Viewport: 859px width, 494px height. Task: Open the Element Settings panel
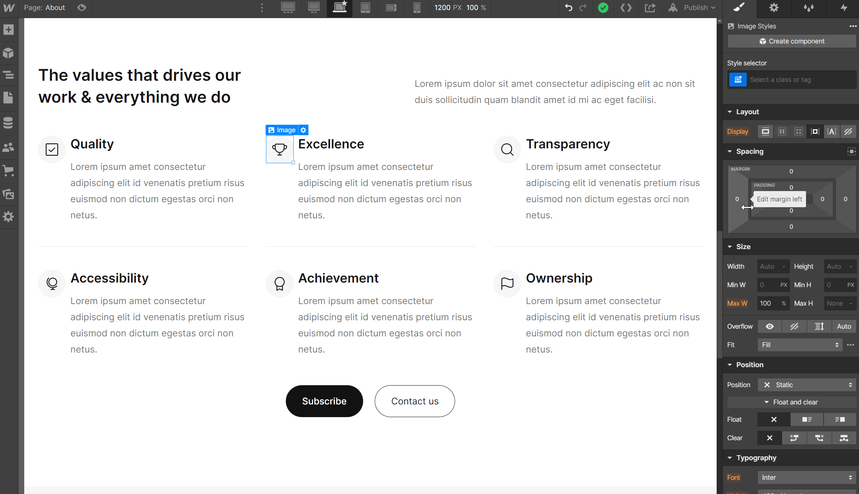click(774, 8)
